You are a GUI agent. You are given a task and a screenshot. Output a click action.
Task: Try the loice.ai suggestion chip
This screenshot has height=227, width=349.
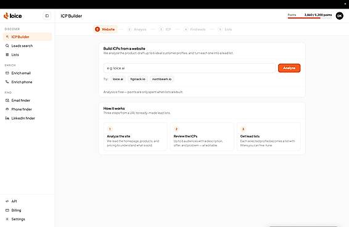118,79
